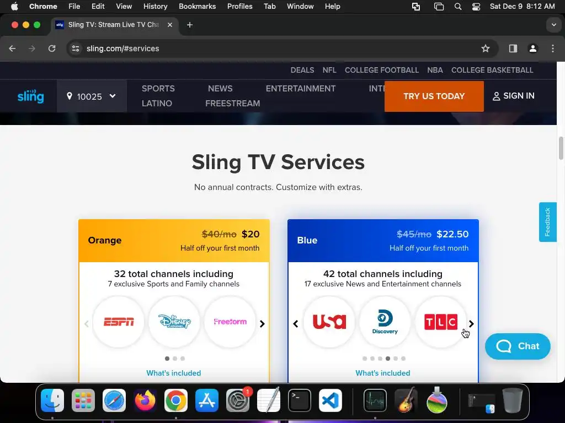Click the Blue plan header
Image resolution: width=565 pixels, height=423 pixels.
coord(383,241)
